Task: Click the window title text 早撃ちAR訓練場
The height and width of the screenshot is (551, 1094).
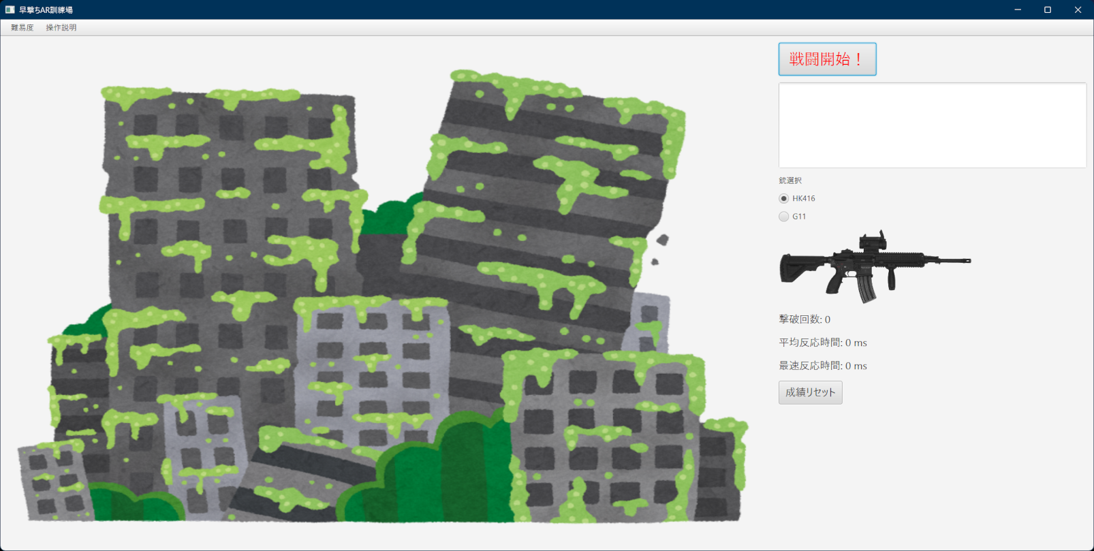Action: (x=46, y=10)
